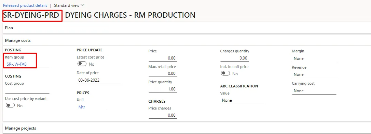This screenshot has height=134, width=371.
Task: Click the Price quantity field
Action: click(x=163, y=89)
